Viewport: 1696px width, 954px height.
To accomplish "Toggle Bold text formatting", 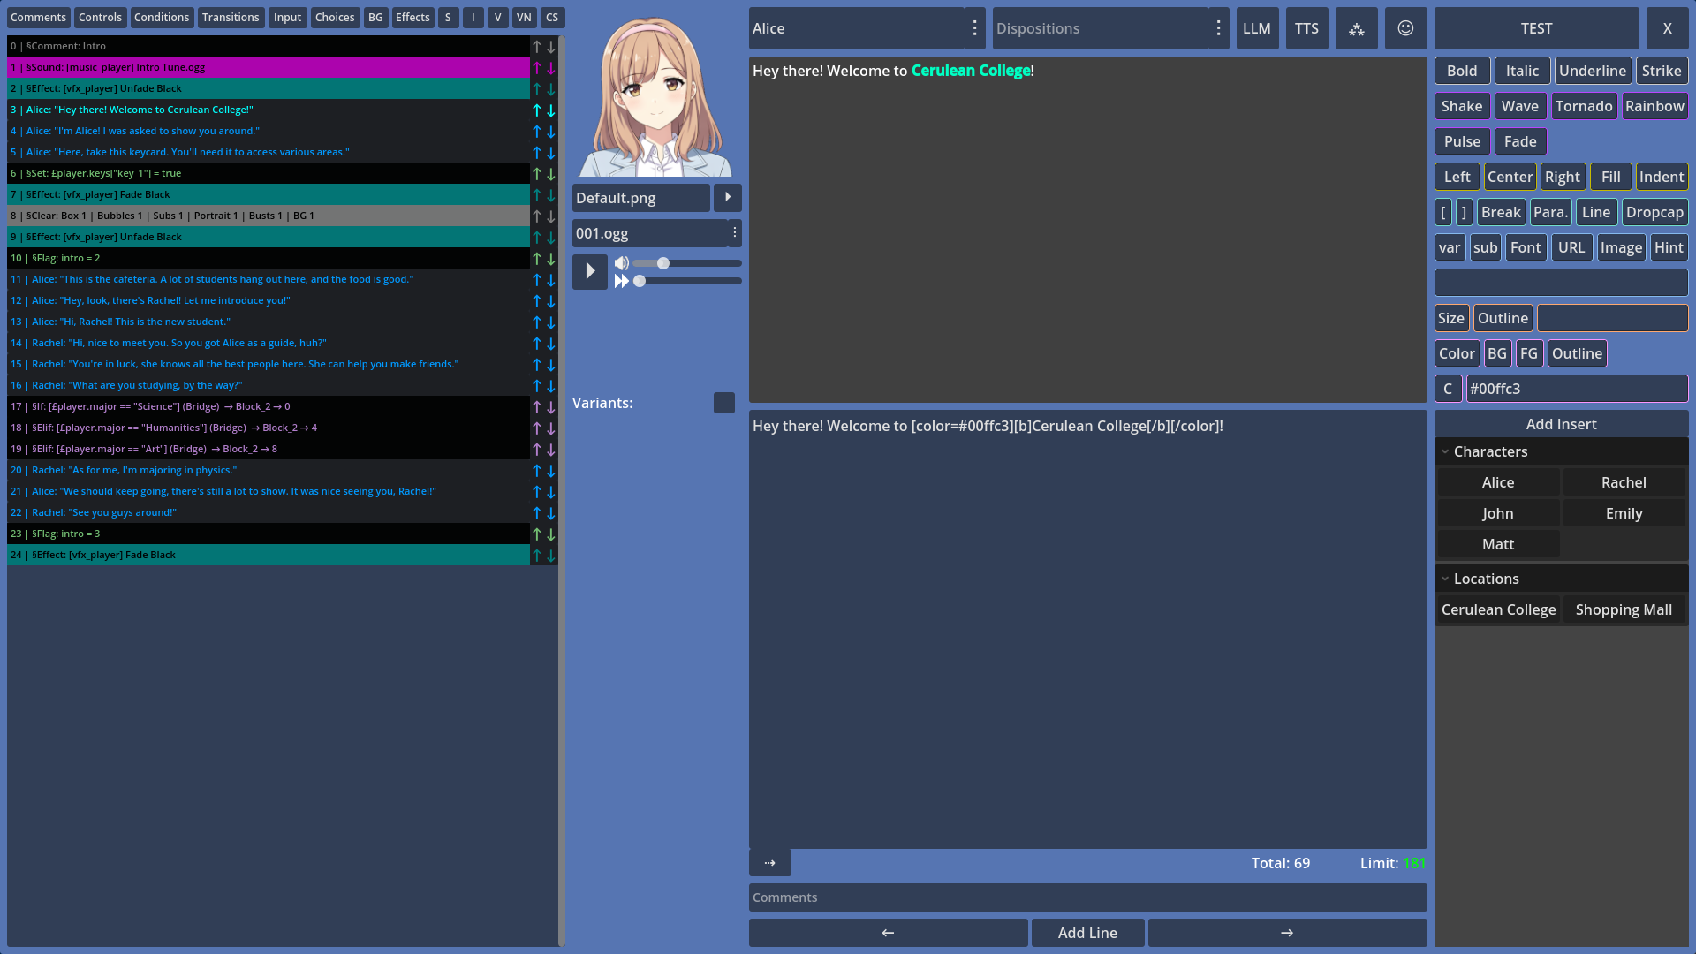I will 1461,71.
